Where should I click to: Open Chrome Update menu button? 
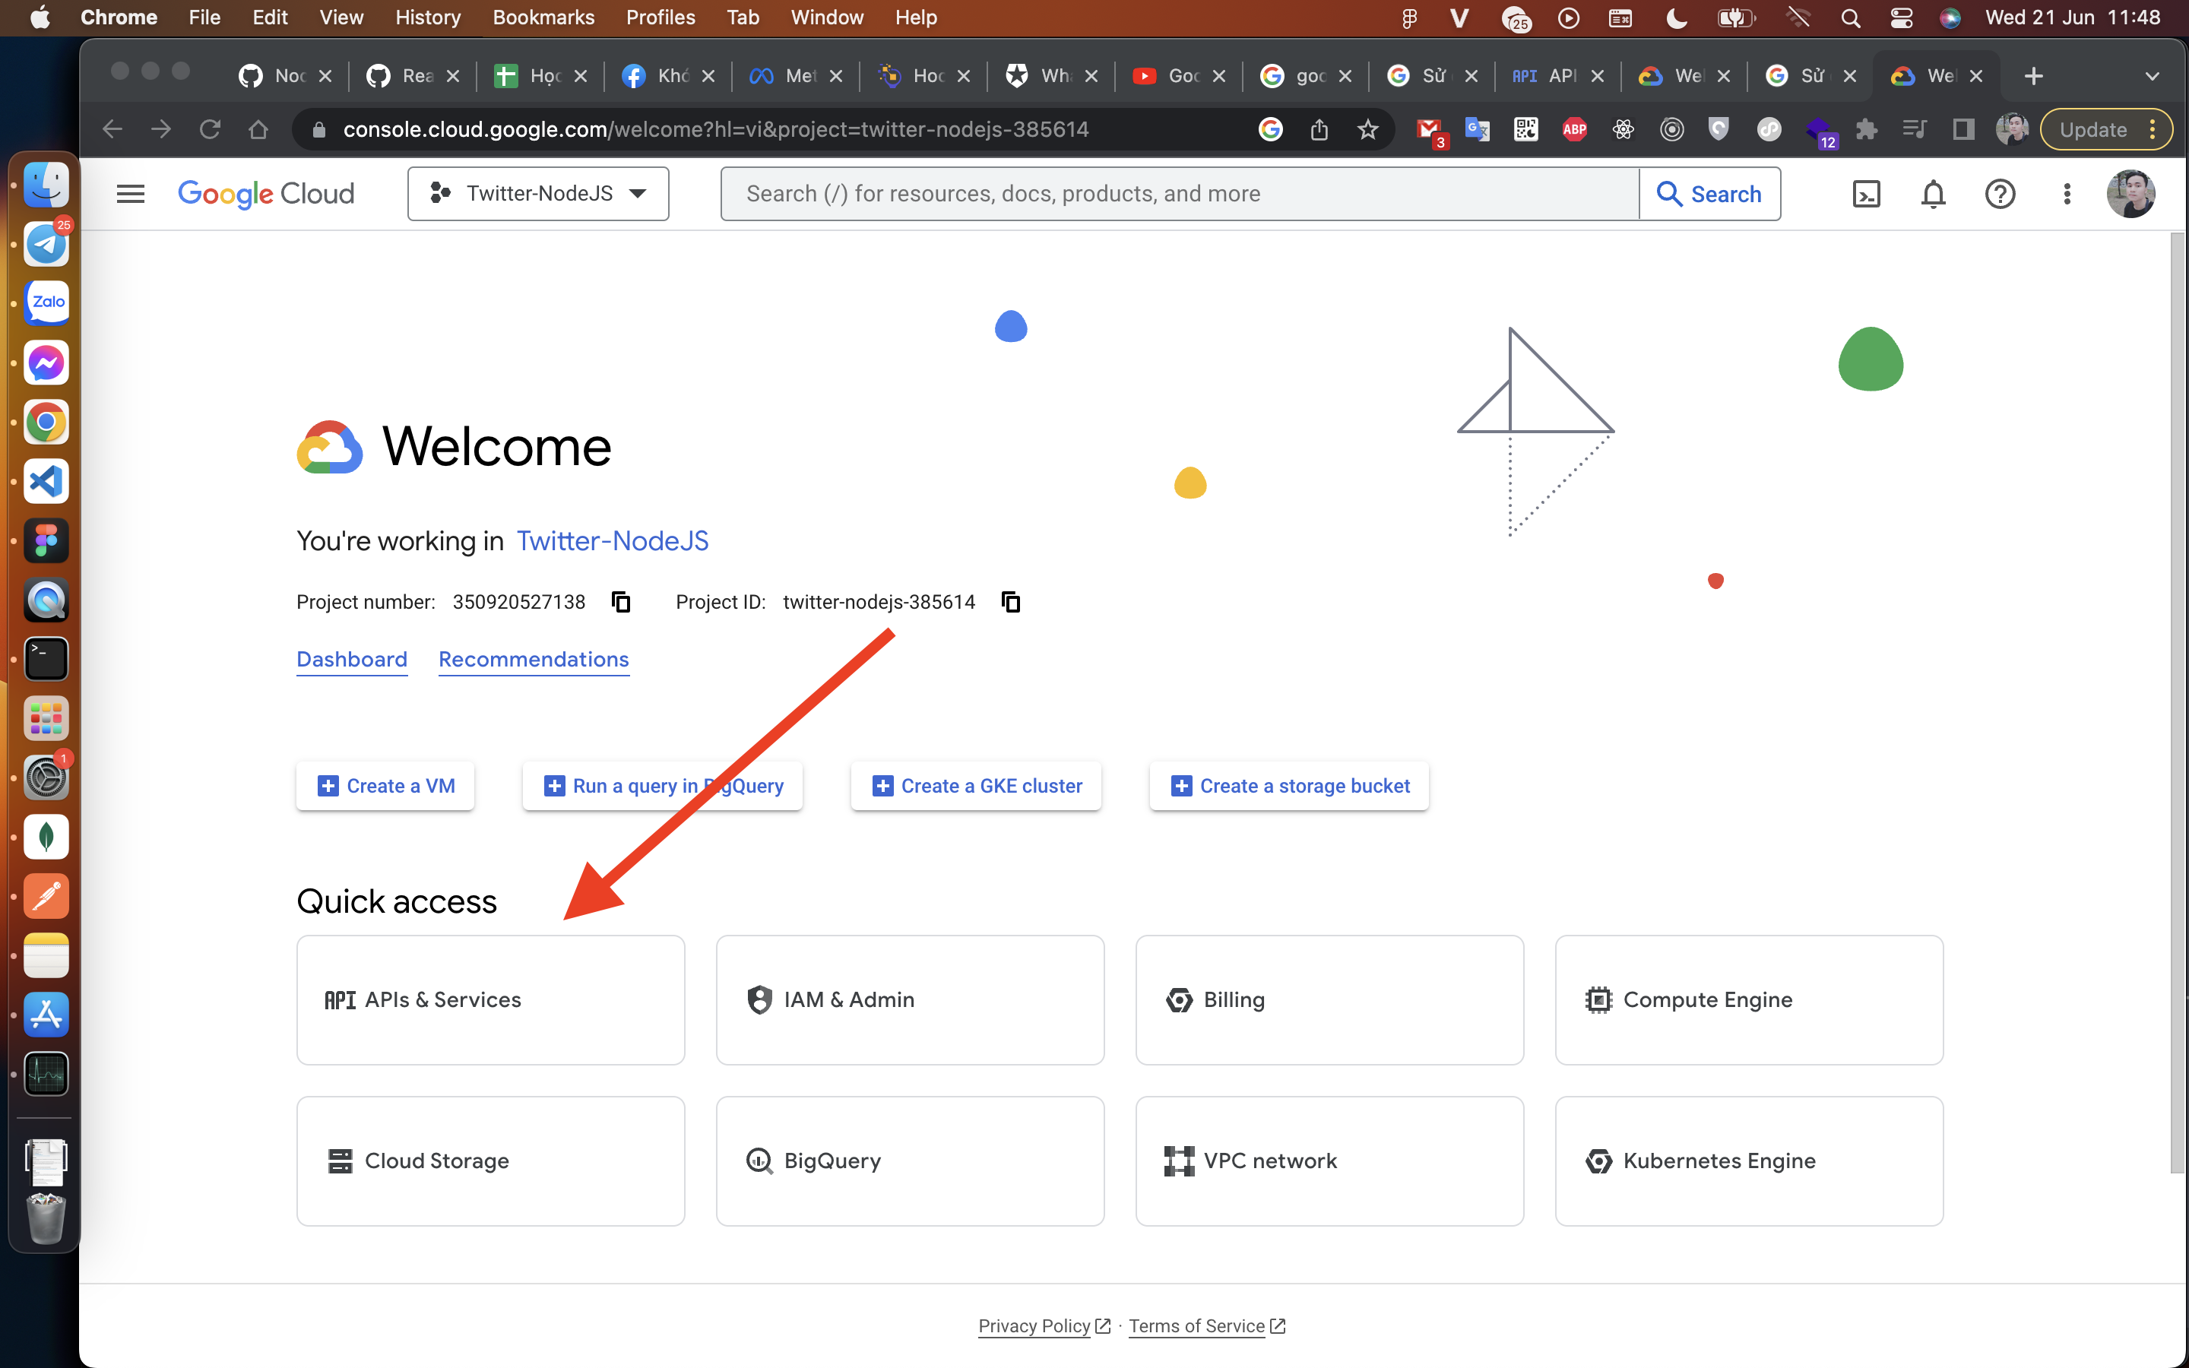click(2106, 129)
